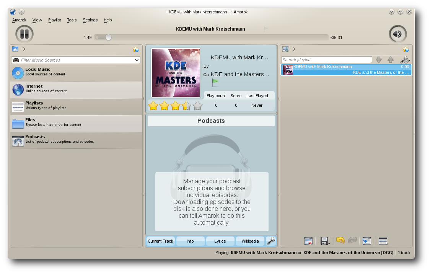Open the Playlists category

[76, 106]
